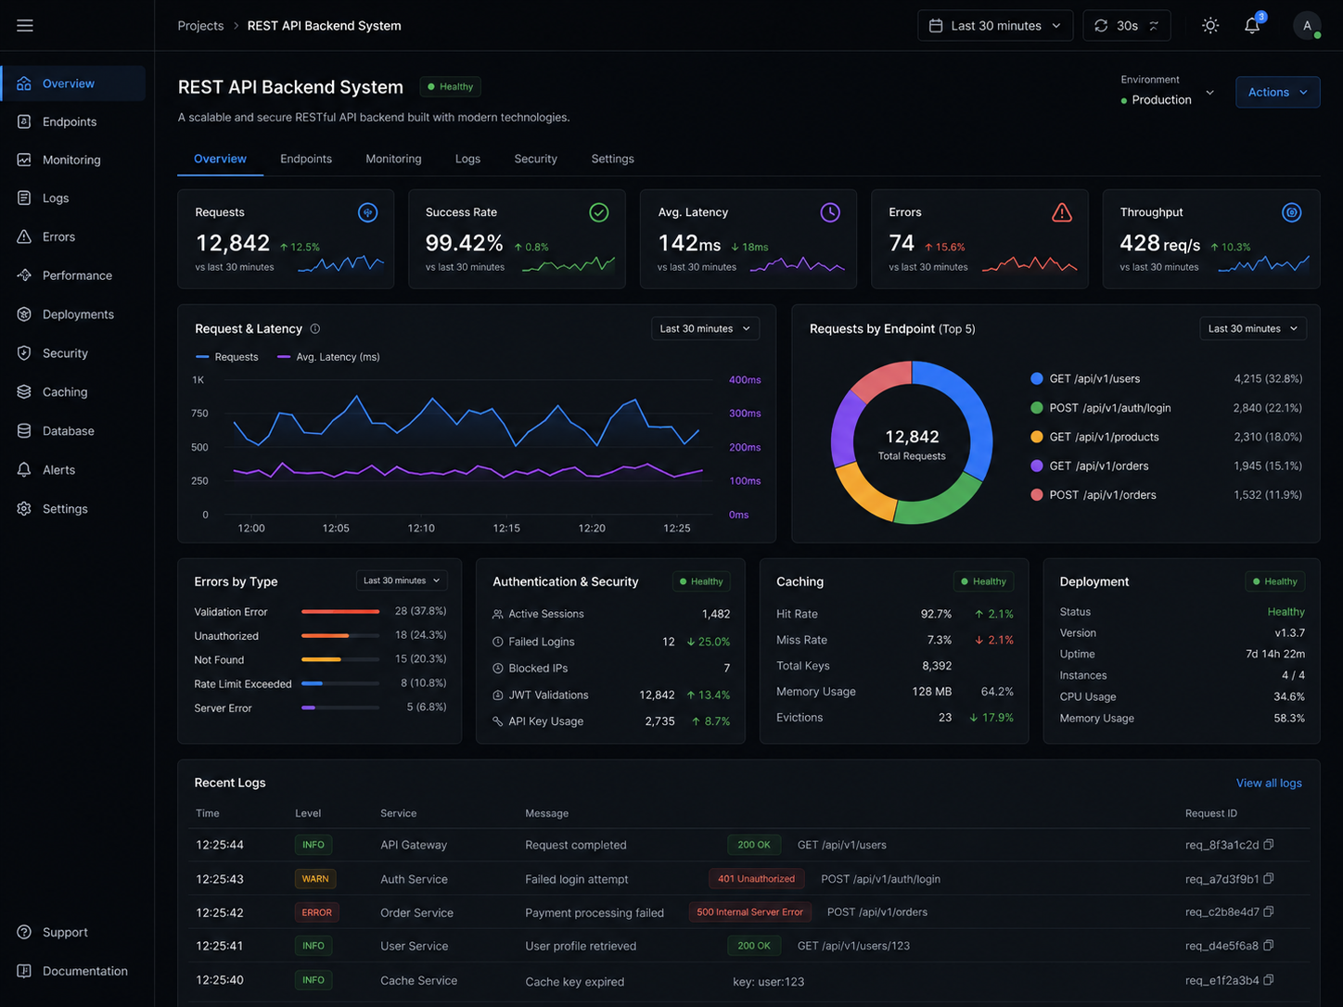Click the Validation Error progress bar

pos(340,612)
